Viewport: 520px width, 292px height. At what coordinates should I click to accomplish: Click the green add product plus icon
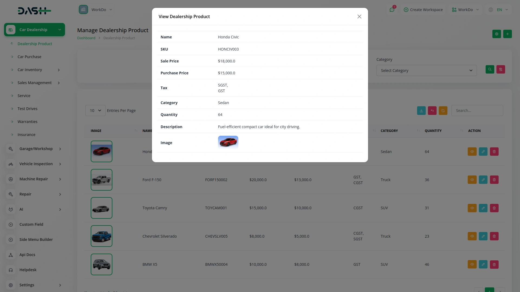pos(507,34)
